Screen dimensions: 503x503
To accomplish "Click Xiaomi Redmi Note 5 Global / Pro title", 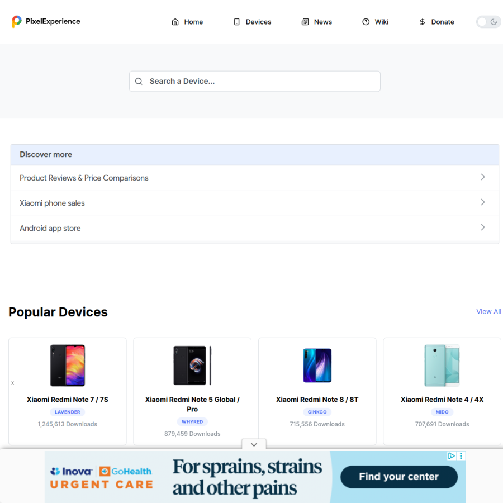I will coord(192,405).
